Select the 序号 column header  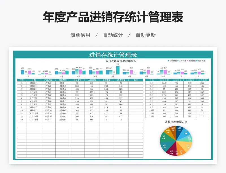pos(22,80)
